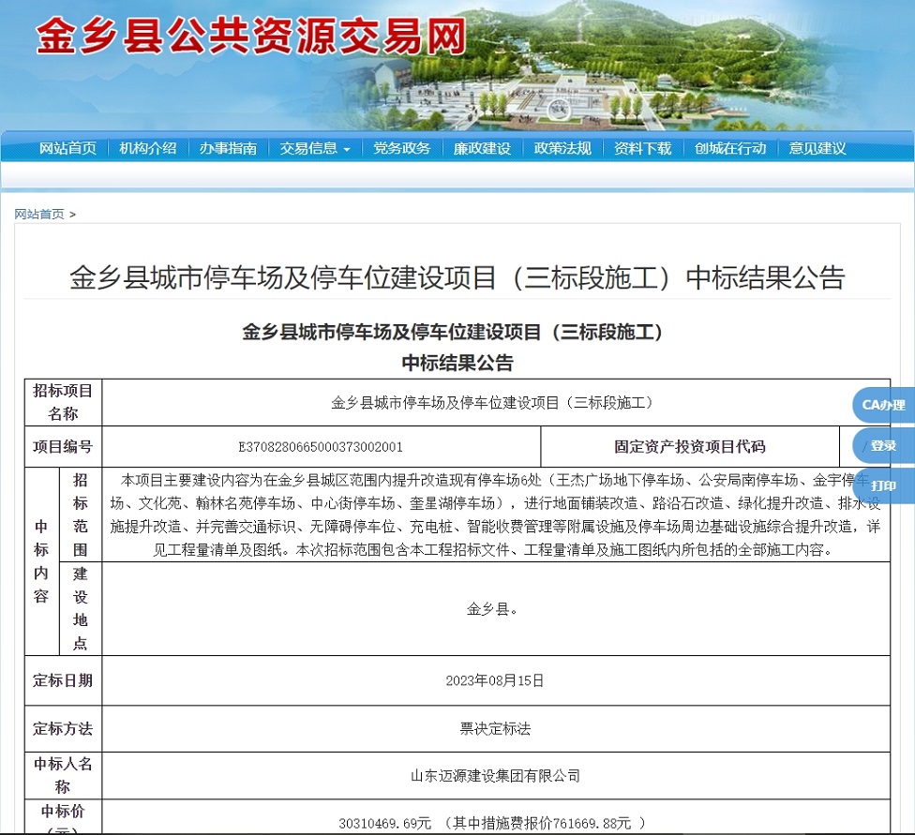Click the 定标方法 row label
Image resolution: width=915 pixels, height=835 pixels.
click(x=63, y=728)
